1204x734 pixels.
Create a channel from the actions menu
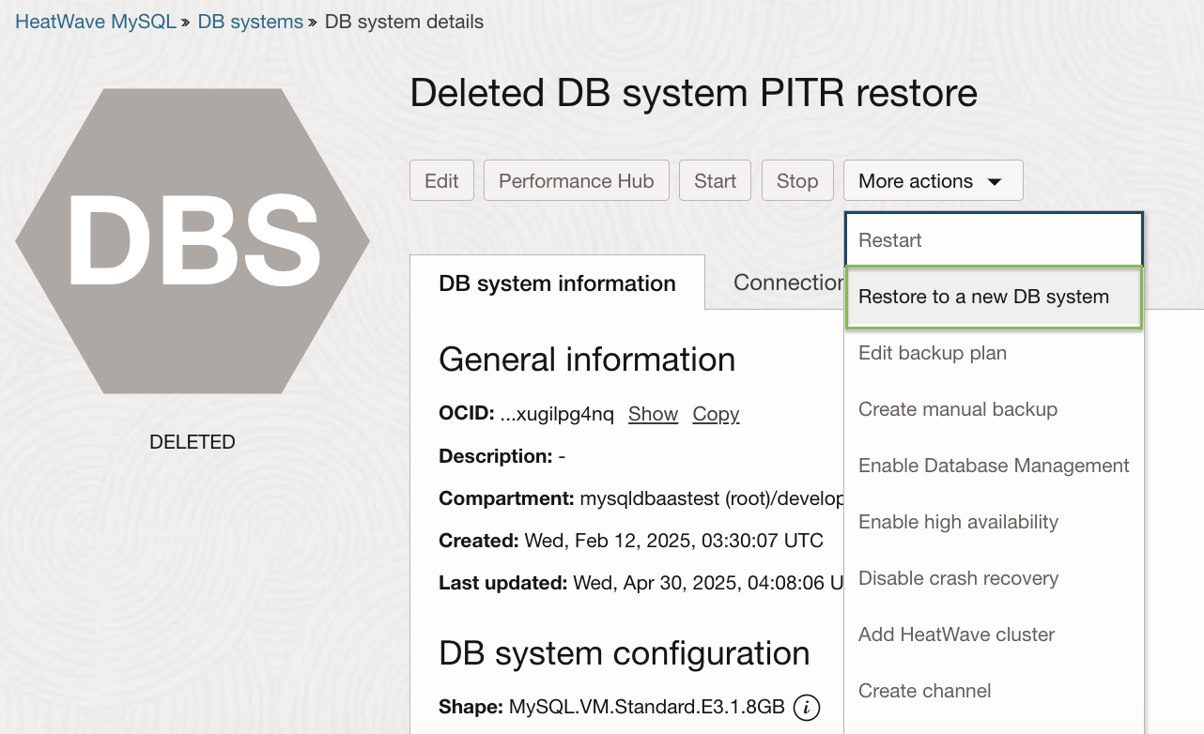[924, 691]
